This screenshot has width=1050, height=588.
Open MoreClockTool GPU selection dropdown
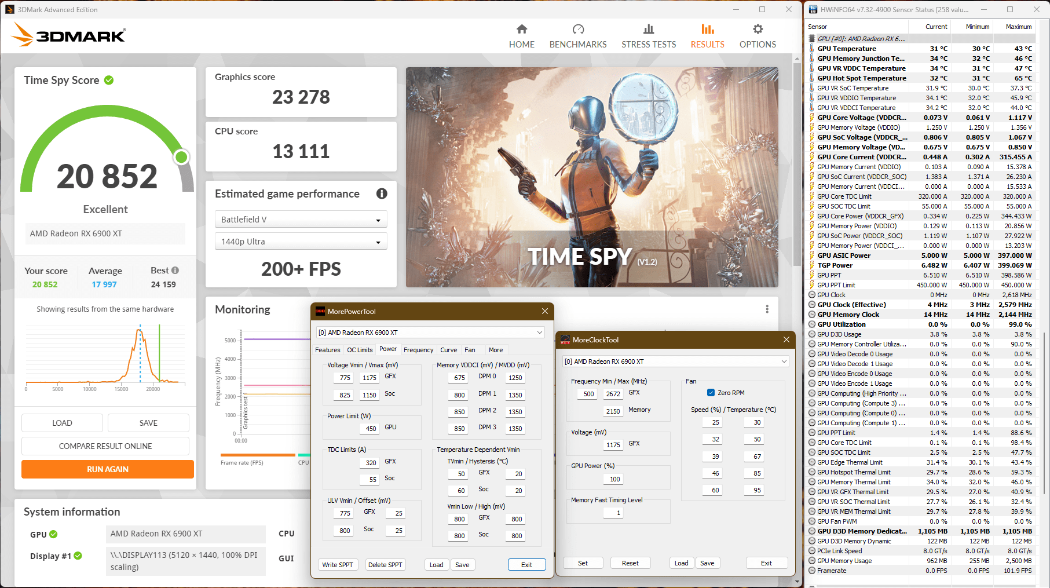click(x=675, y=361)
